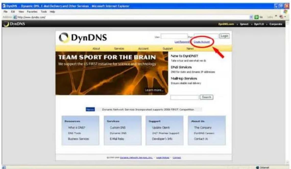Click Dynect in the top black bar

pyautogui.click(x=244, y=24)
